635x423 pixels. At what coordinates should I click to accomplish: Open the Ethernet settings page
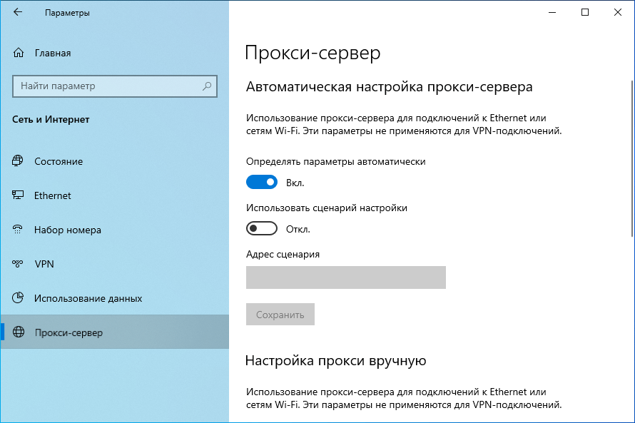click(115, 195)
